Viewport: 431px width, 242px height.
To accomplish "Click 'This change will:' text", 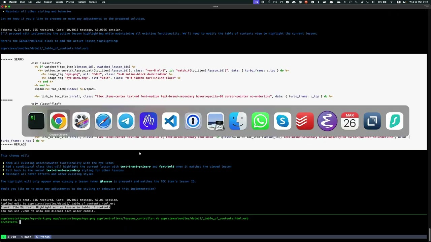I will pos(15,156).
